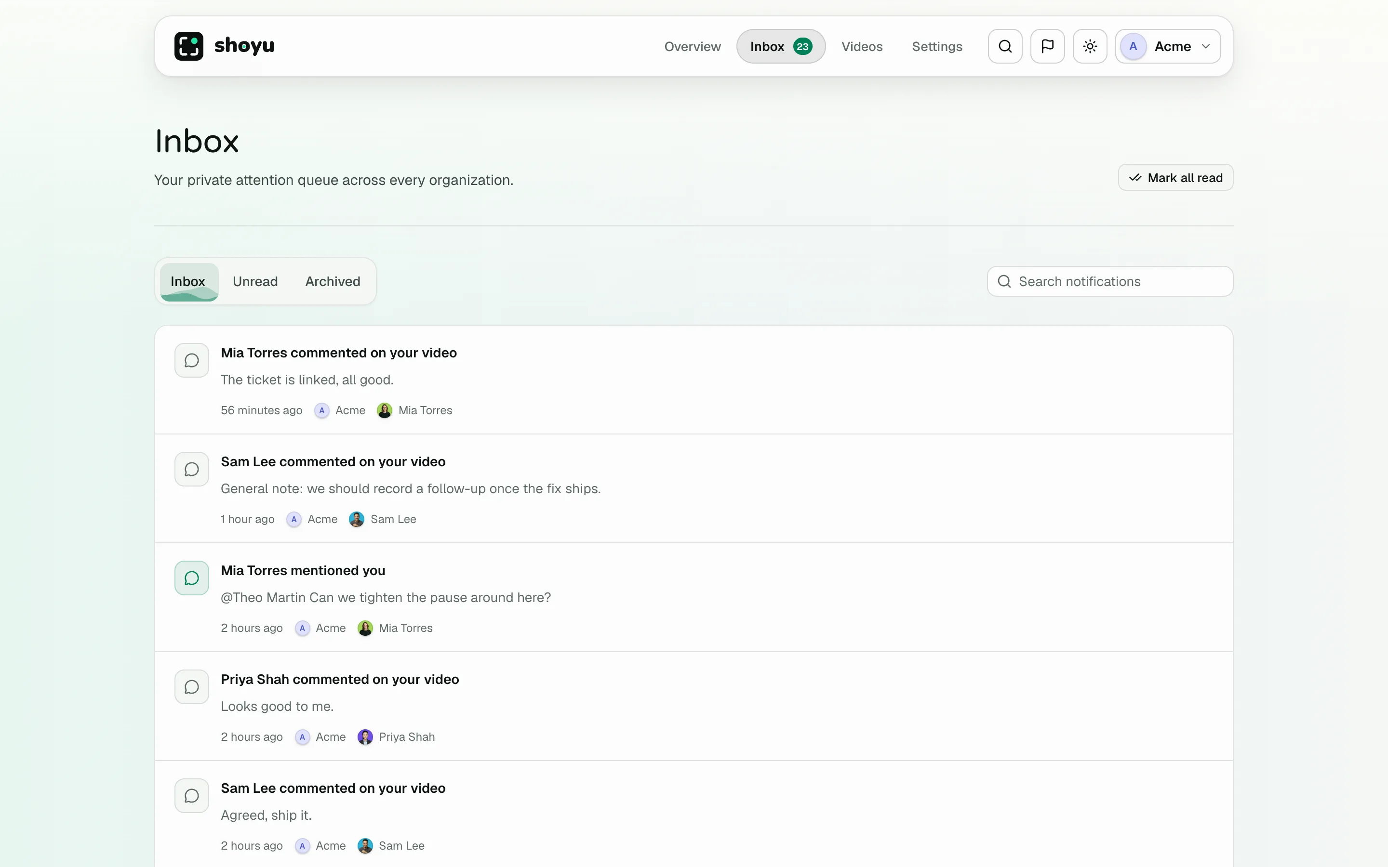
Task: Click Acme badge in 56 minutes ago row
Action: [x=322, y=410]
